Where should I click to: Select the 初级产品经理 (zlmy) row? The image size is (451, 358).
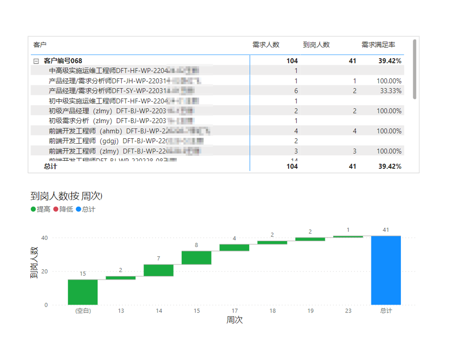coord(107,111)
